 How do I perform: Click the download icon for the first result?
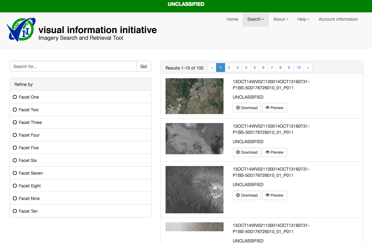click(238, 108)
